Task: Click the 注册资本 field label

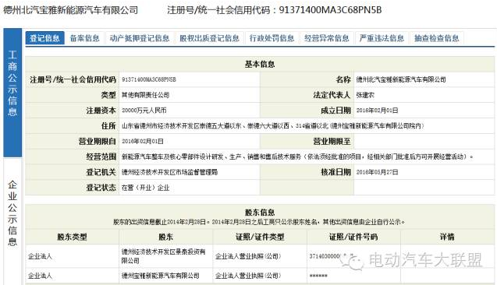Action: (101, 111)
